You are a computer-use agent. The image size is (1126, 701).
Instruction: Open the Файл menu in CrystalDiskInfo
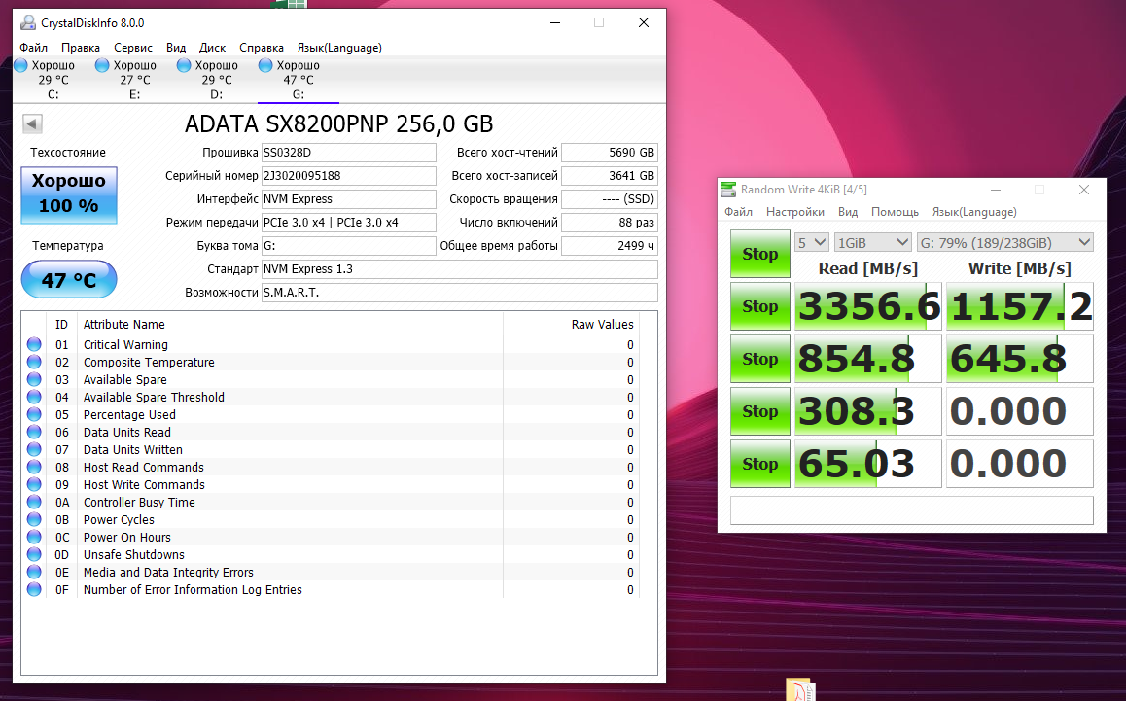(x=34, y=48)
